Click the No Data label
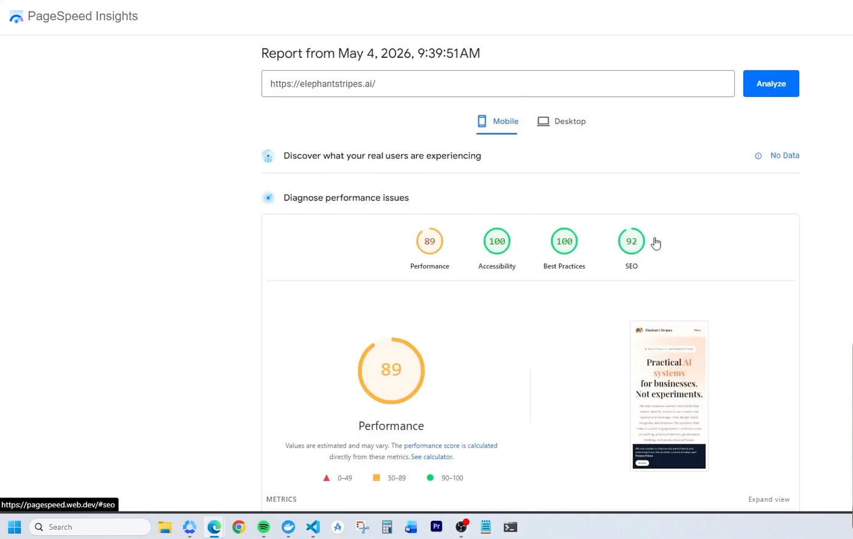Image resolution: width=853 pixels, height=539 pixels. (x=785, y=156)
